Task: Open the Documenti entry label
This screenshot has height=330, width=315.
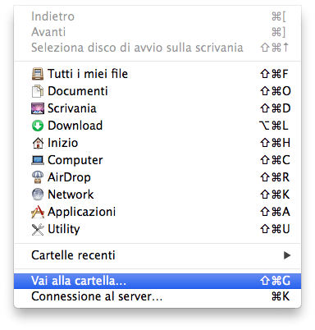Action: point(78,91)
